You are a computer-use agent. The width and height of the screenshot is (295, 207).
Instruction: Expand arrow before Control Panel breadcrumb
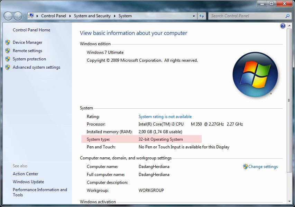tap(37, 16)
